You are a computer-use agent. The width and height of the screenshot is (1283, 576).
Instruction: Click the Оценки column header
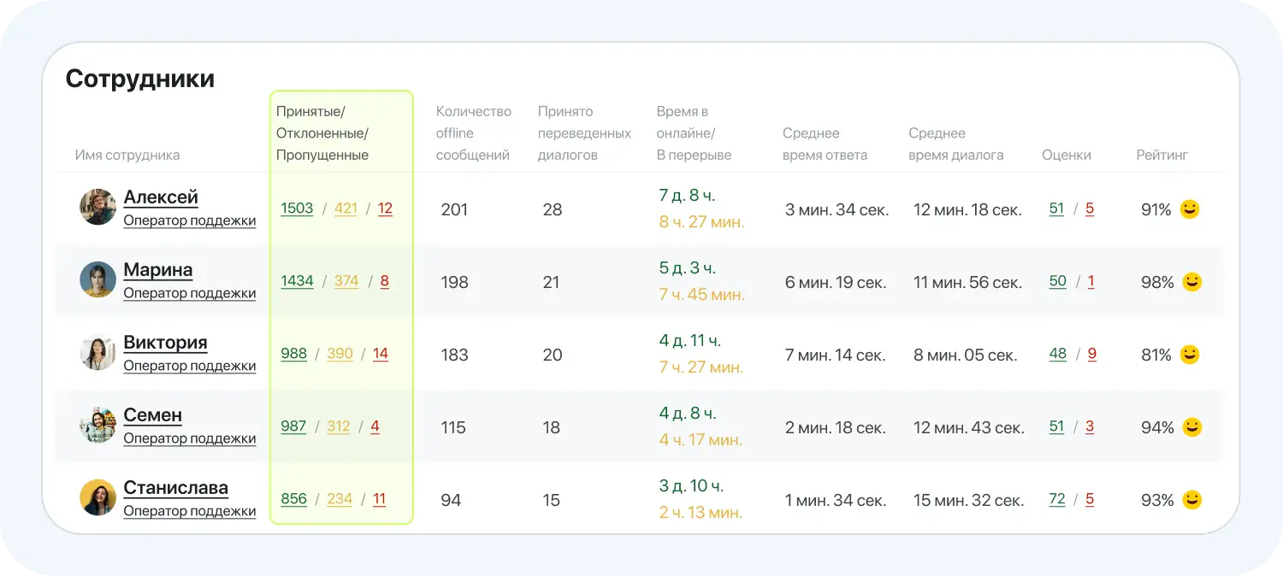(1066, 155)
